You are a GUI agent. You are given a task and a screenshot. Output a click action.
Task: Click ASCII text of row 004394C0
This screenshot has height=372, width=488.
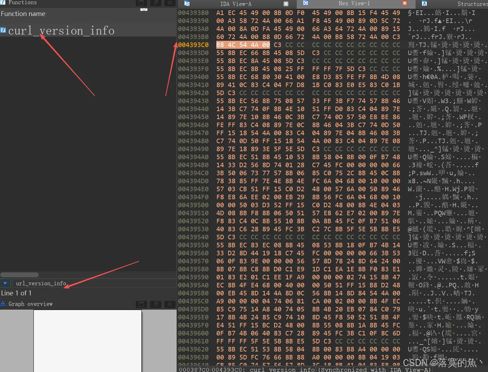click(441, 173)
